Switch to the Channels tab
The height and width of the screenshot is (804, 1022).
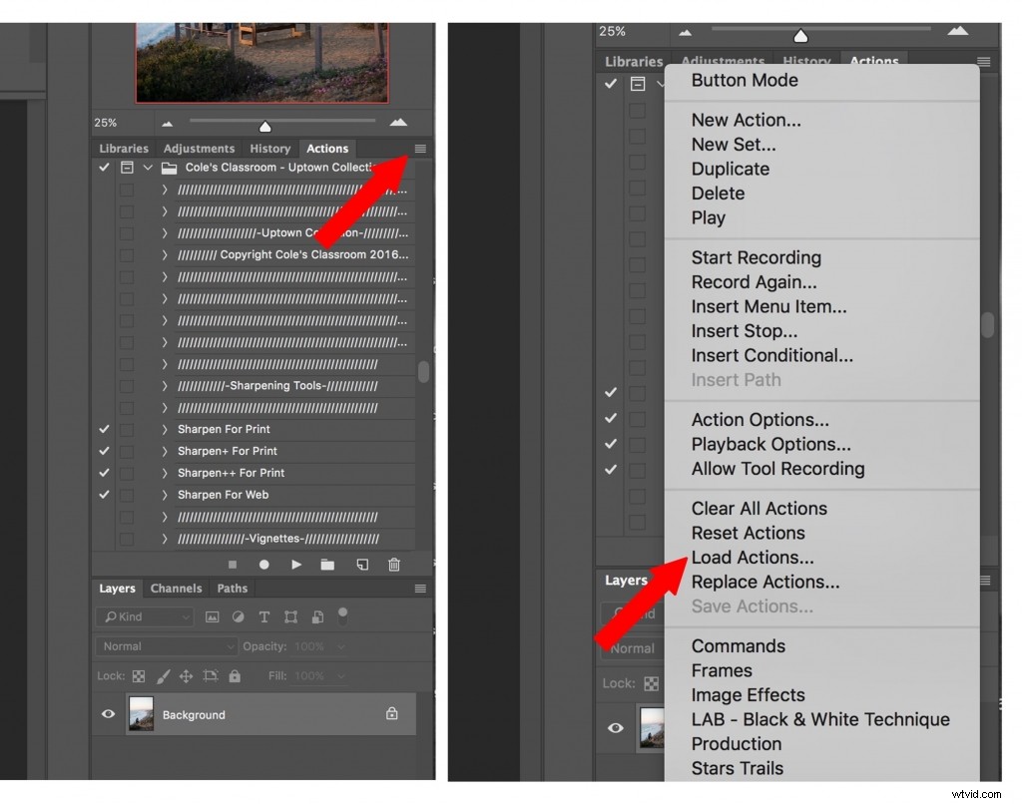[176, 589]
